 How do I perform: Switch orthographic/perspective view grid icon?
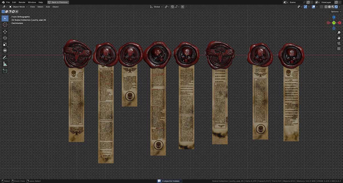coord(339,48)
